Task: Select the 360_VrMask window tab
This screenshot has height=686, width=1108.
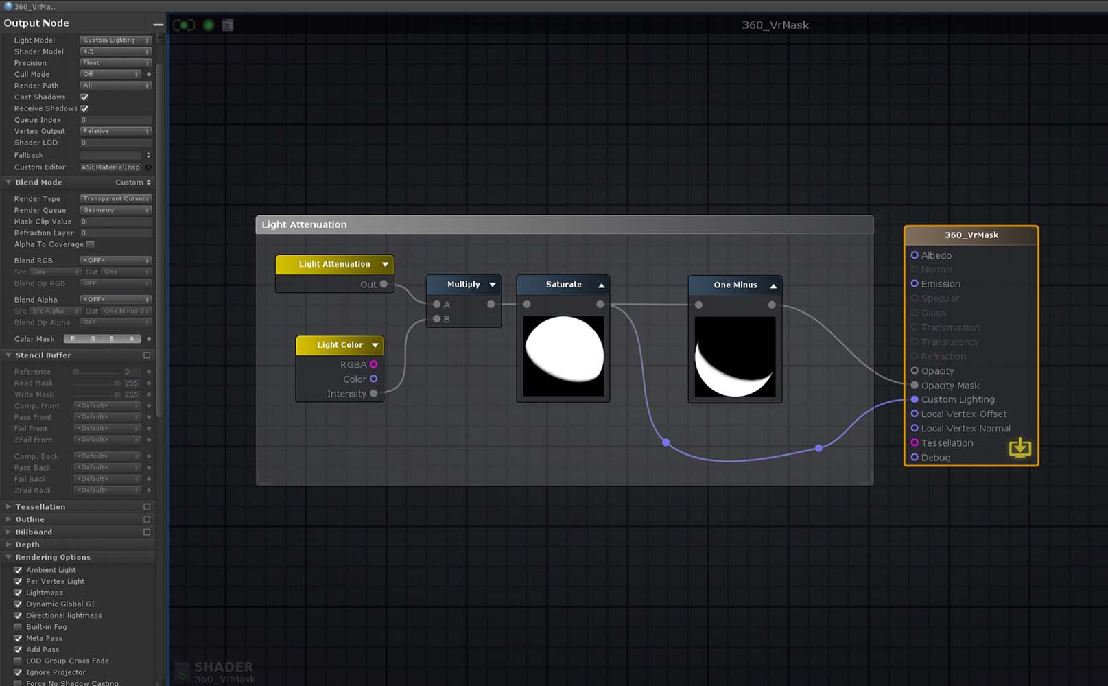Action: [x=30, y=6]
